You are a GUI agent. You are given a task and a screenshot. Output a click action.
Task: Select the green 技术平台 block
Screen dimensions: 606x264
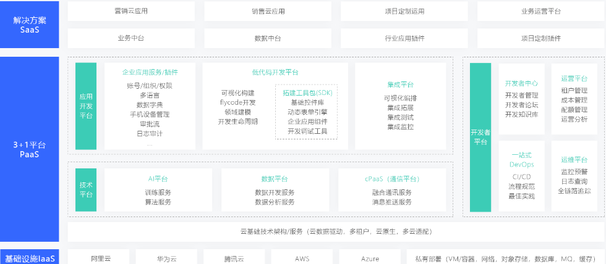86,189
